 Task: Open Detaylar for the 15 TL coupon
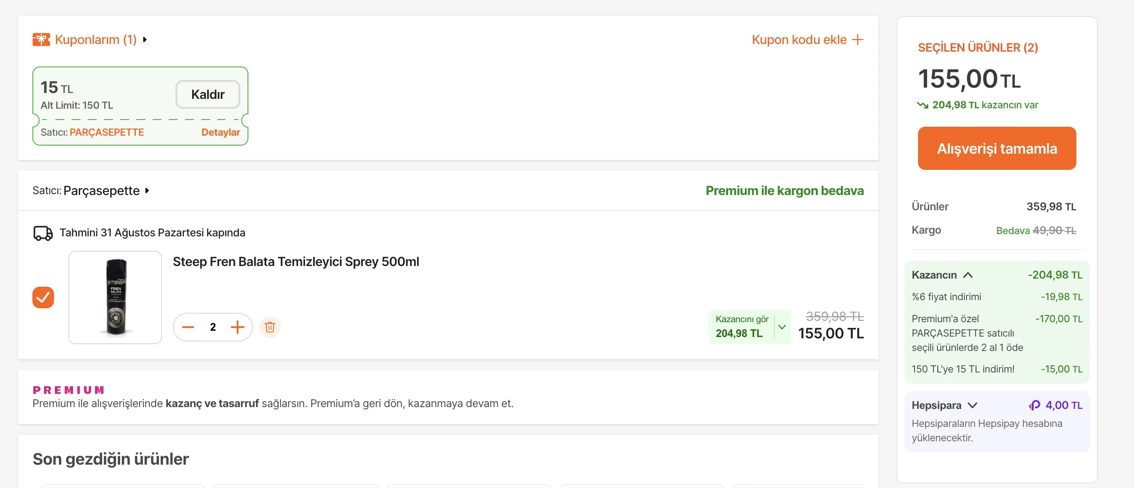(220, 132)
